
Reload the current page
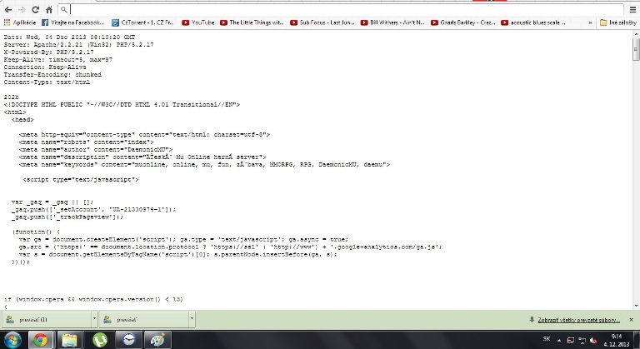36,8
